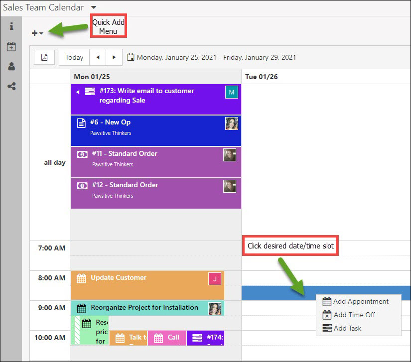Click the all day row label

(x=54, y=163)
